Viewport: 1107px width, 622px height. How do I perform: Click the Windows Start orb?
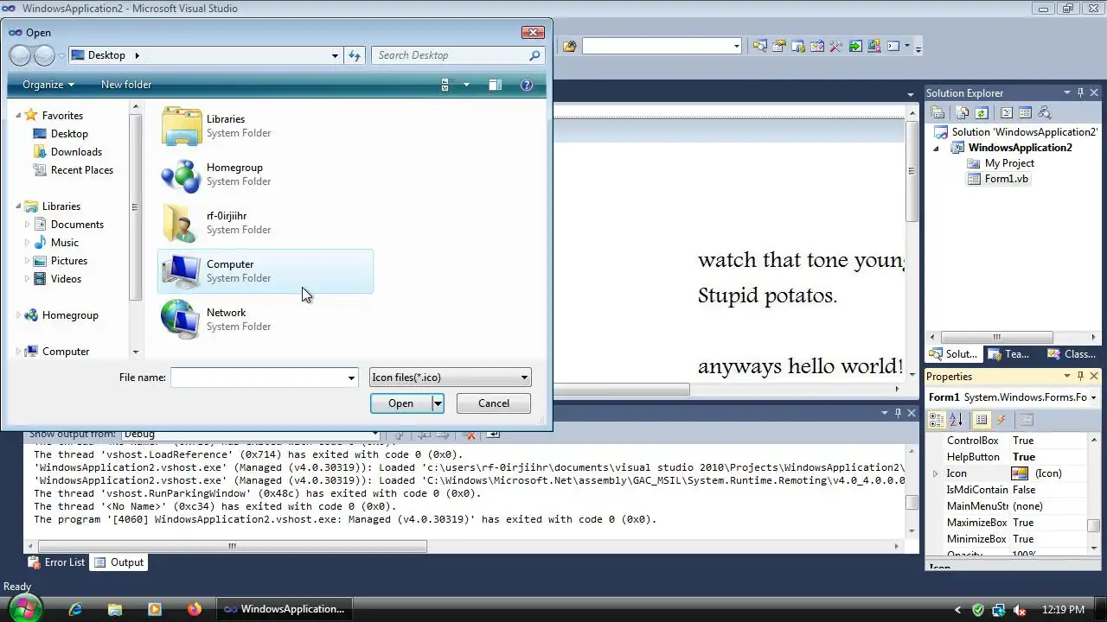tap(24, 608)
